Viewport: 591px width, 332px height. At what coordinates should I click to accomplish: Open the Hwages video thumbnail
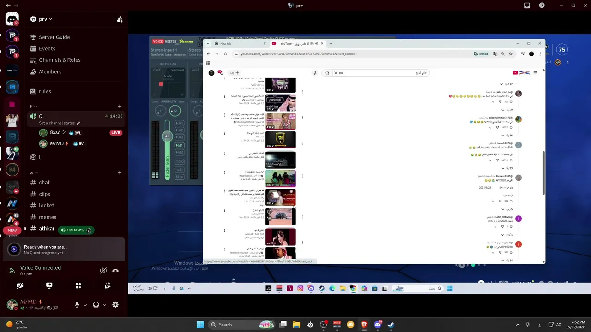click(280, 178)
